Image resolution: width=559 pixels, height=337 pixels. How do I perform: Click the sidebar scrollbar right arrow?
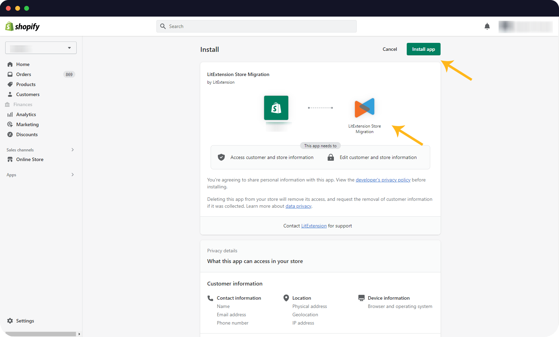(x=79, y=334)
